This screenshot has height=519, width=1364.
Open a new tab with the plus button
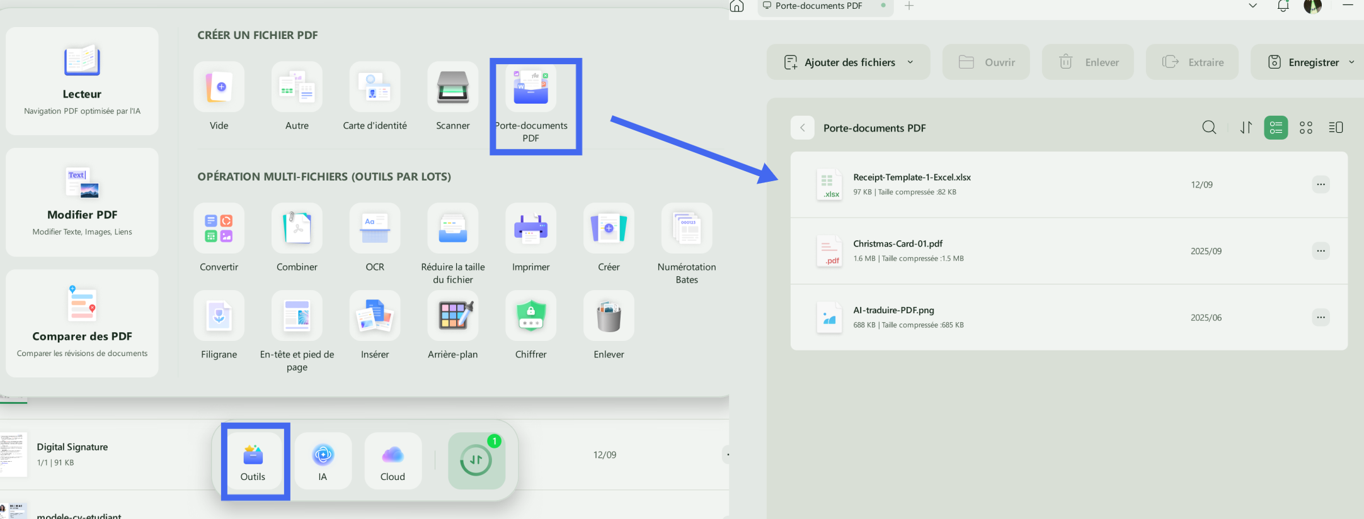909,6
